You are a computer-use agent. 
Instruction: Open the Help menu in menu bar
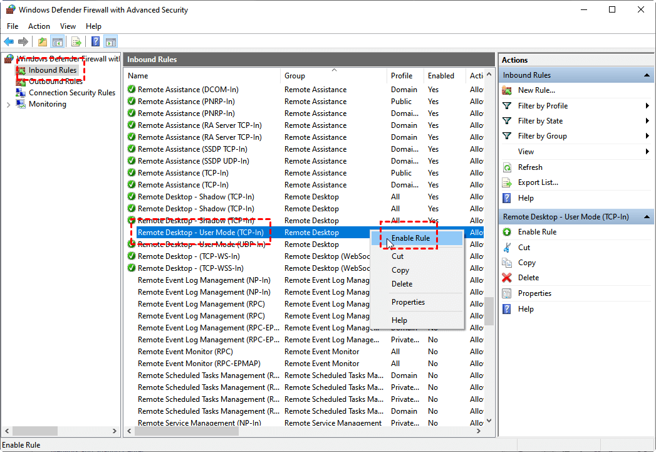click(93, 26)
